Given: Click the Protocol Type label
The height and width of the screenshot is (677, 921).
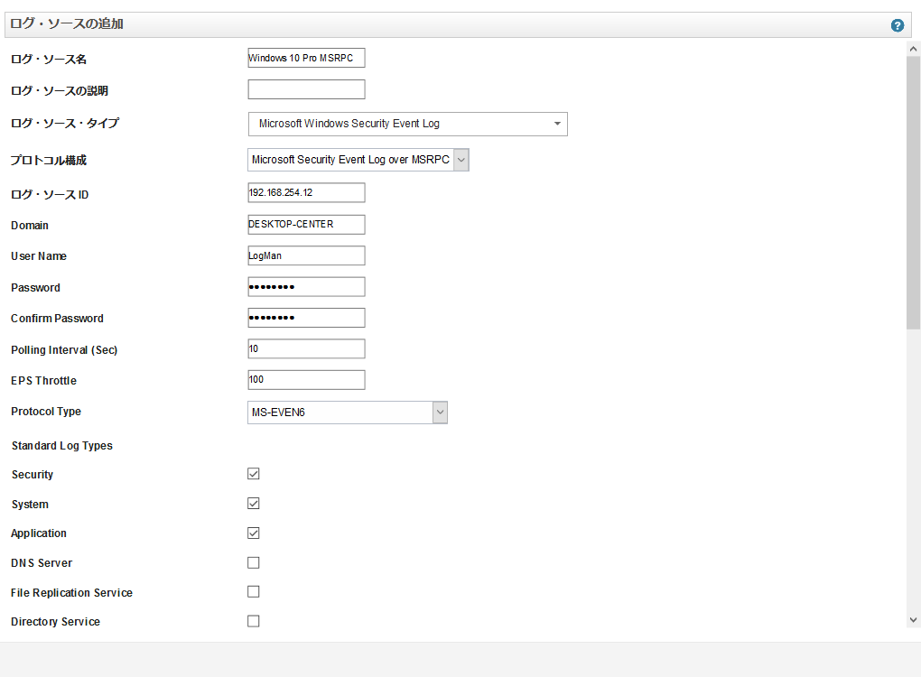Looking at the screenshot, I should (x=46, y=412).
